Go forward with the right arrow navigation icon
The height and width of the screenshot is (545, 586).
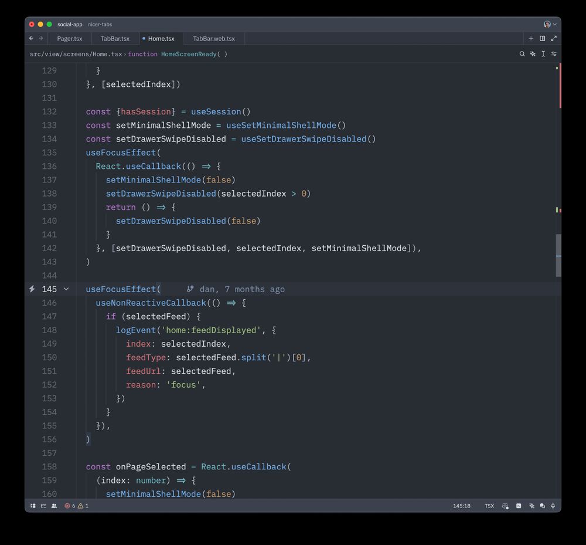coord(41,38)
